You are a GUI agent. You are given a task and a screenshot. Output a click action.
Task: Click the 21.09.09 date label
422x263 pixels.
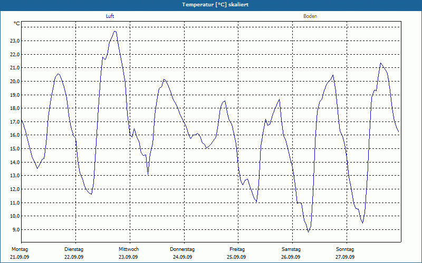20,257
